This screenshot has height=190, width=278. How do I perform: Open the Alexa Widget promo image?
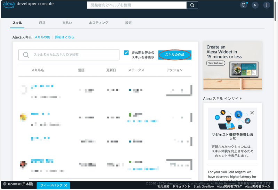coord(232,65)
